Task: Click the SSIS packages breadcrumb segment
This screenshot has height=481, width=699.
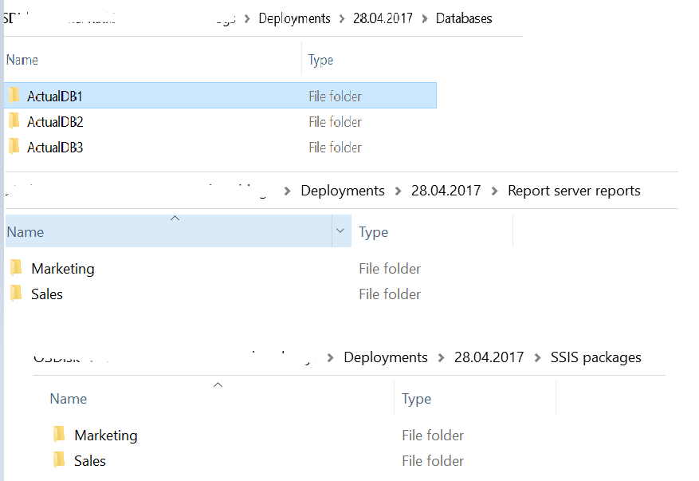Action: (595, 357)
